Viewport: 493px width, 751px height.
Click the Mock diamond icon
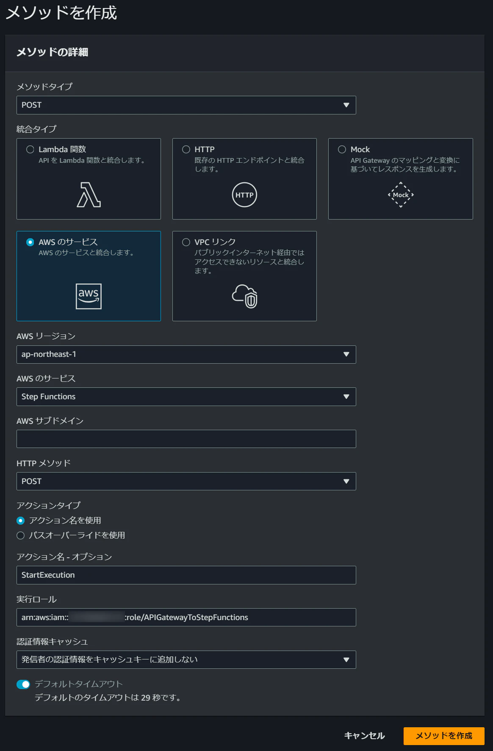pos(401,195)
